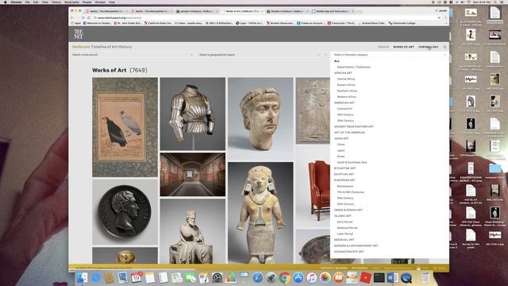Launch iTunes from the Dock
The height and width of the screenshot is (286, 508).
coord(311,277)
